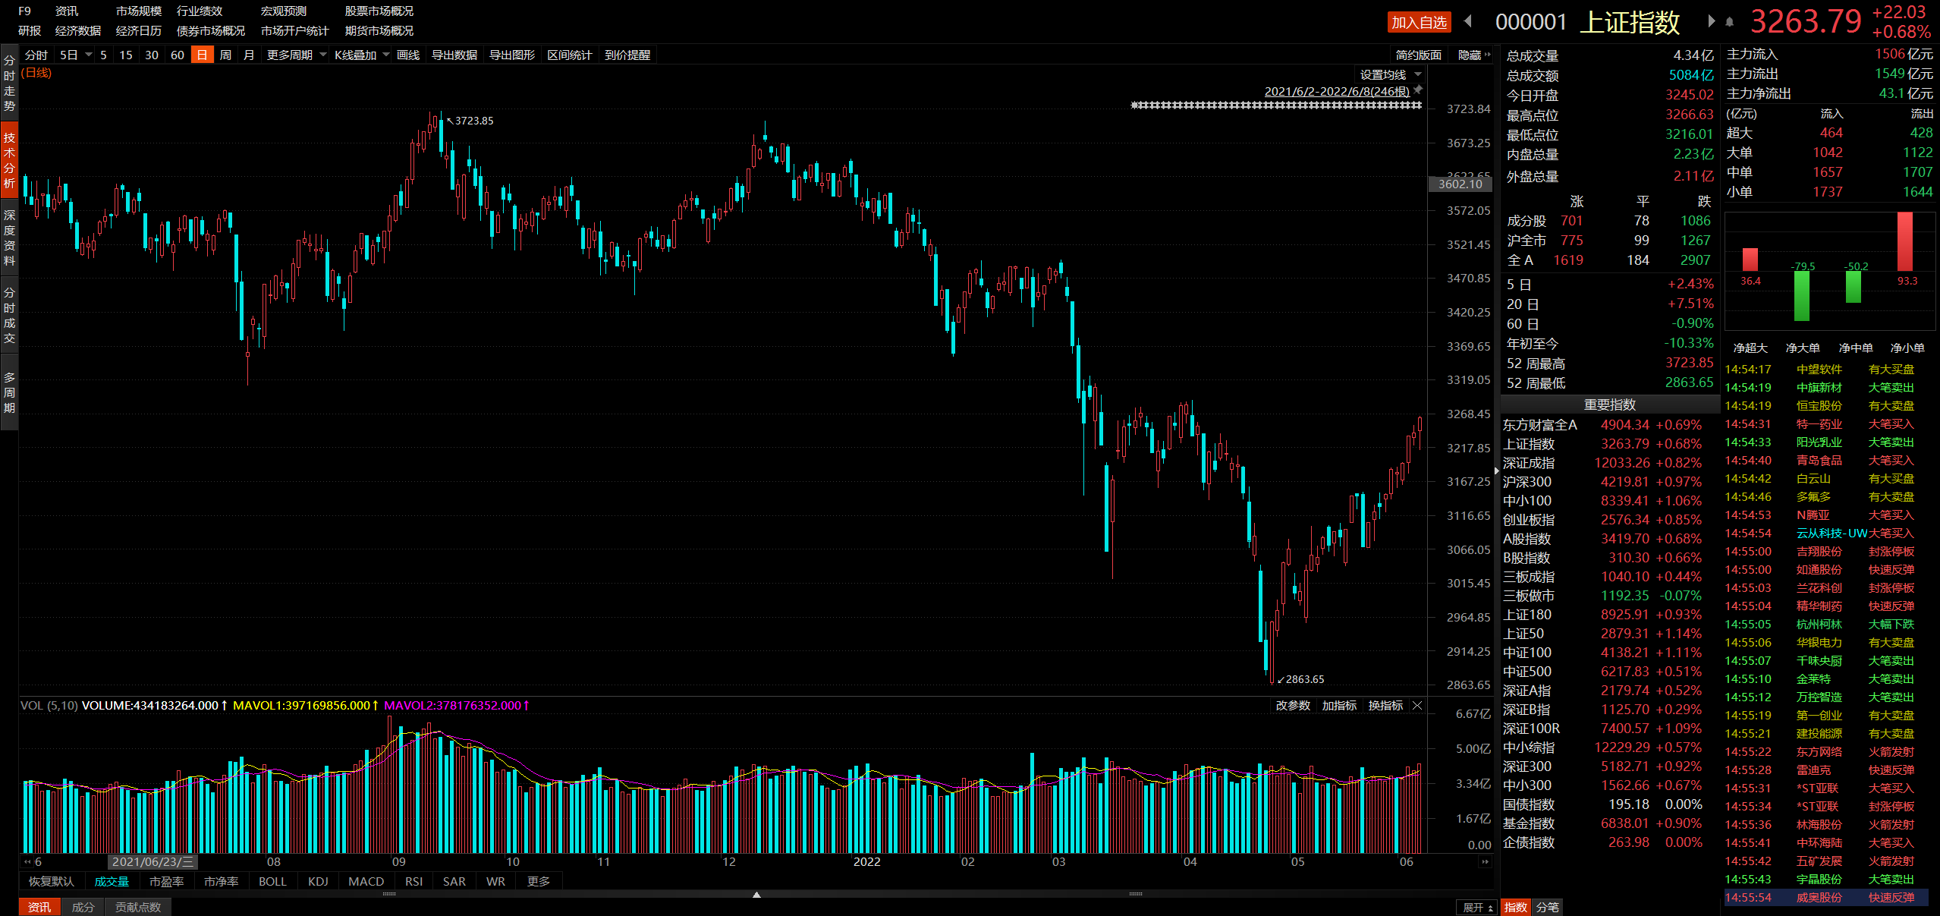Click the net super-large order red bar
The width and height of the screenshot is (1940, 916).
[1750, 260]
